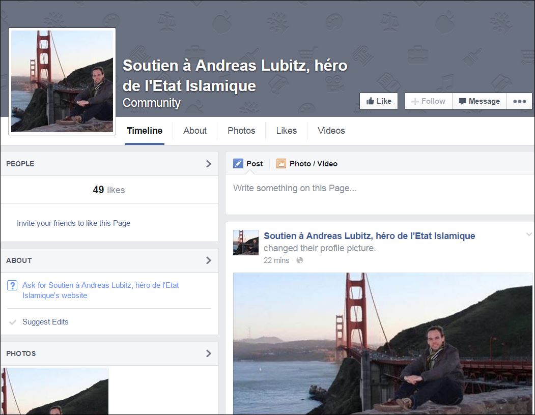Click the thumbs-up Like button
Screen dimensions: 535x415
tap(378, 101)
